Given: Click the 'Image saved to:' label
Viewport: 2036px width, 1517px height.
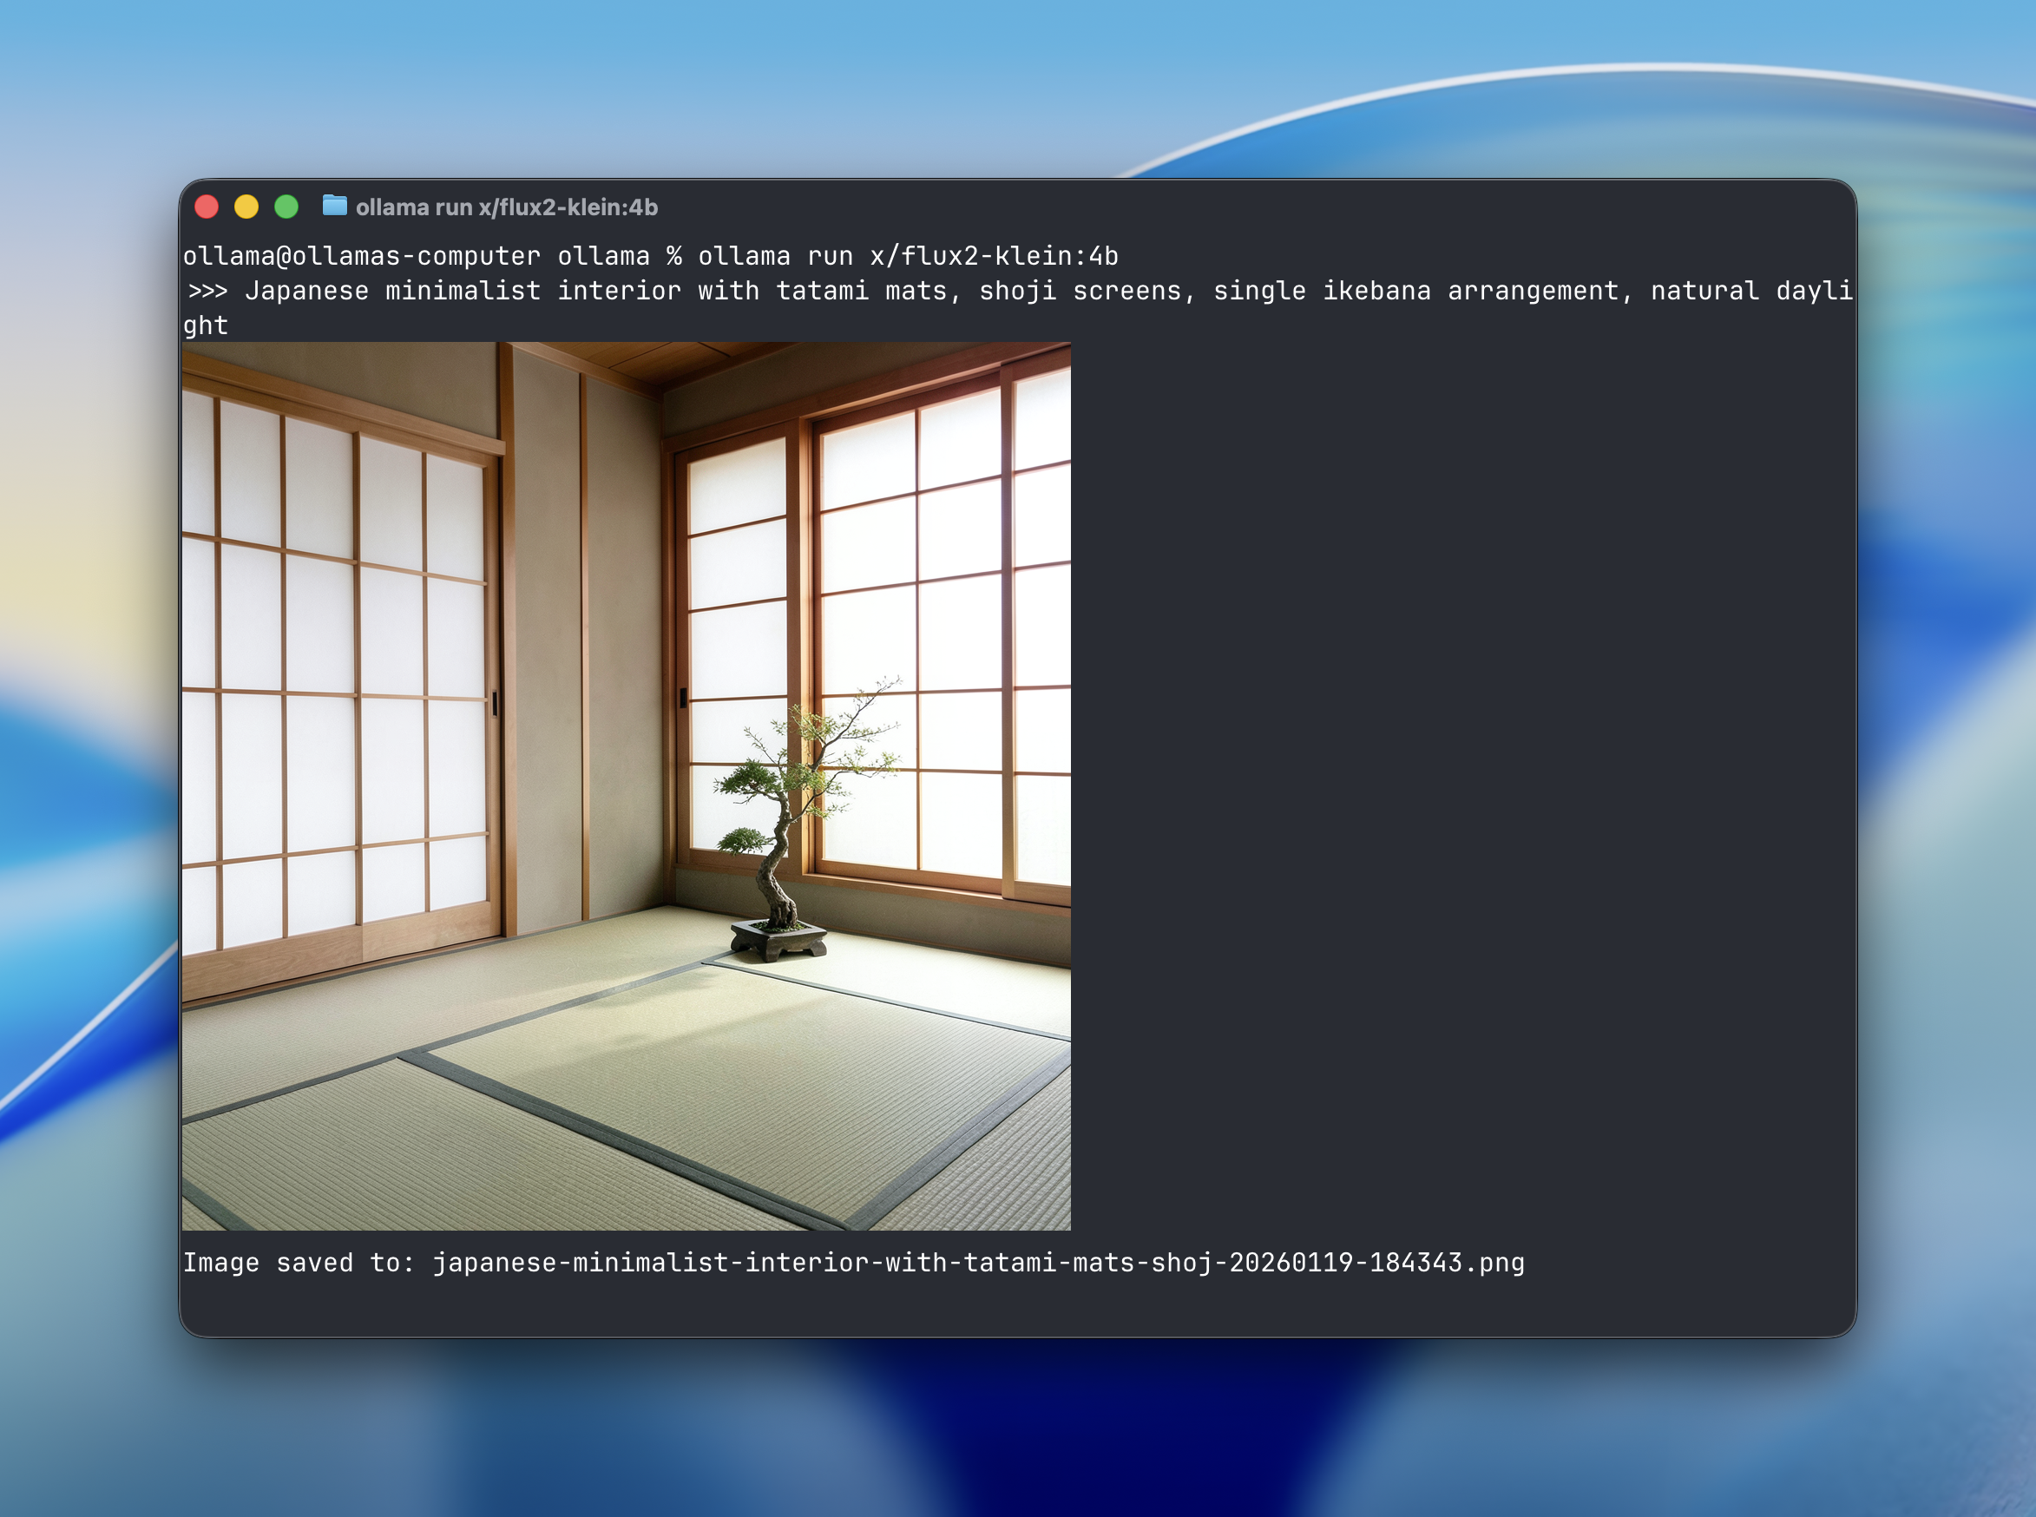Looking at the screenshot, I should tap(299, 1263).
